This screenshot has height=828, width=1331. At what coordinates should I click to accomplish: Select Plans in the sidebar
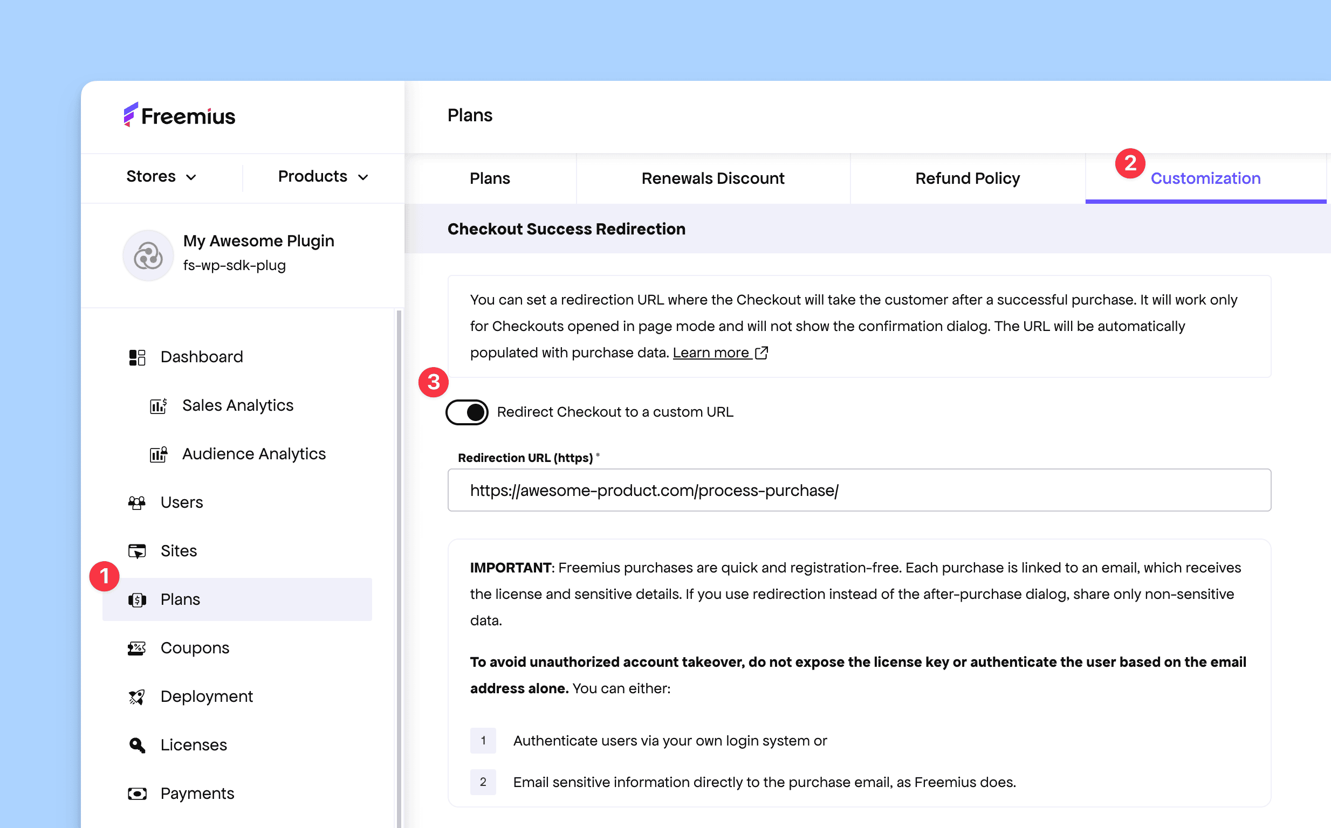click(237, 599)
